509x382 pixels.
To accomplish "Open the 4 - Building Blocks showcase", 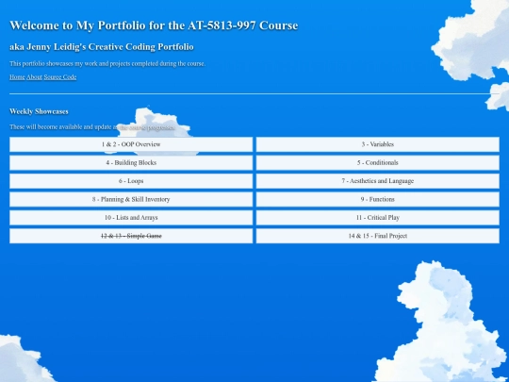I will click(131, 163).
